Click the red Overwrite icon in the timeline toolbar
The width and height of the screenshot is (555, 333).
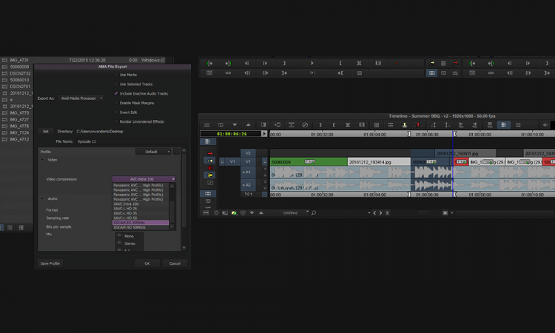pos(418,125)
